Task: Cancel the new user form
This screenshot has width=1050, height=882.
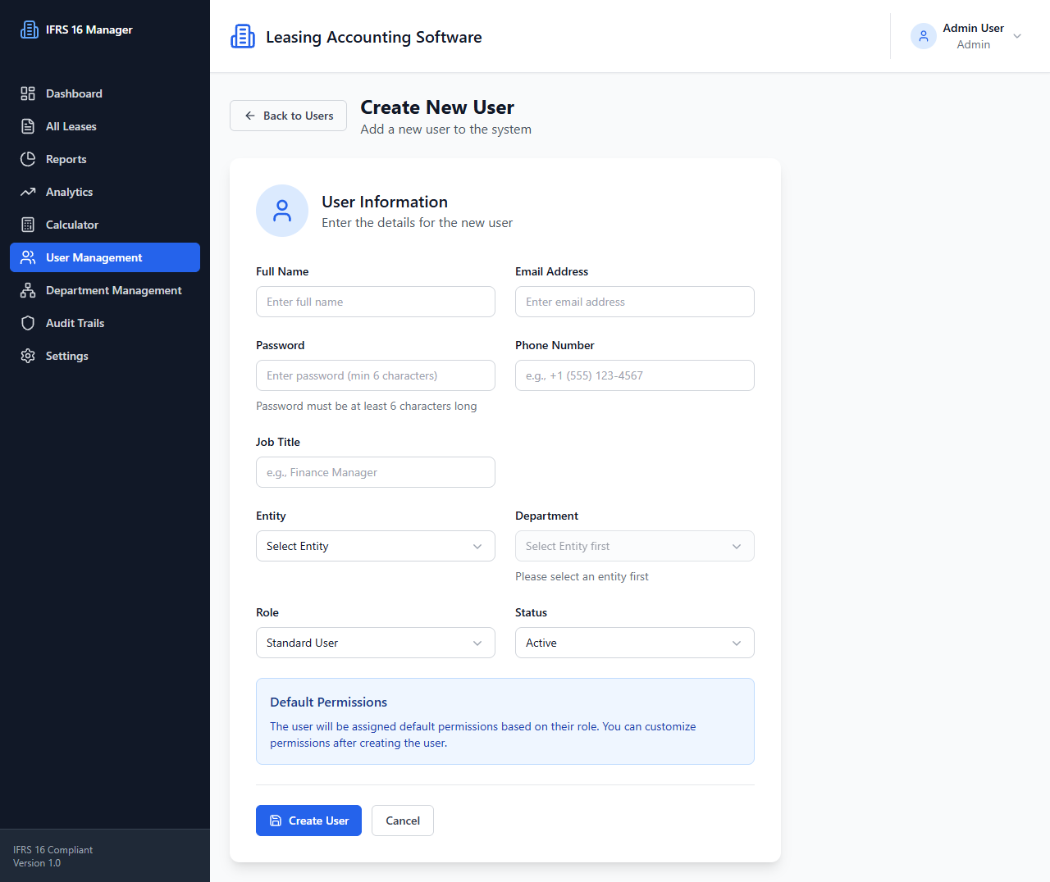Action: tap(403, 821)
